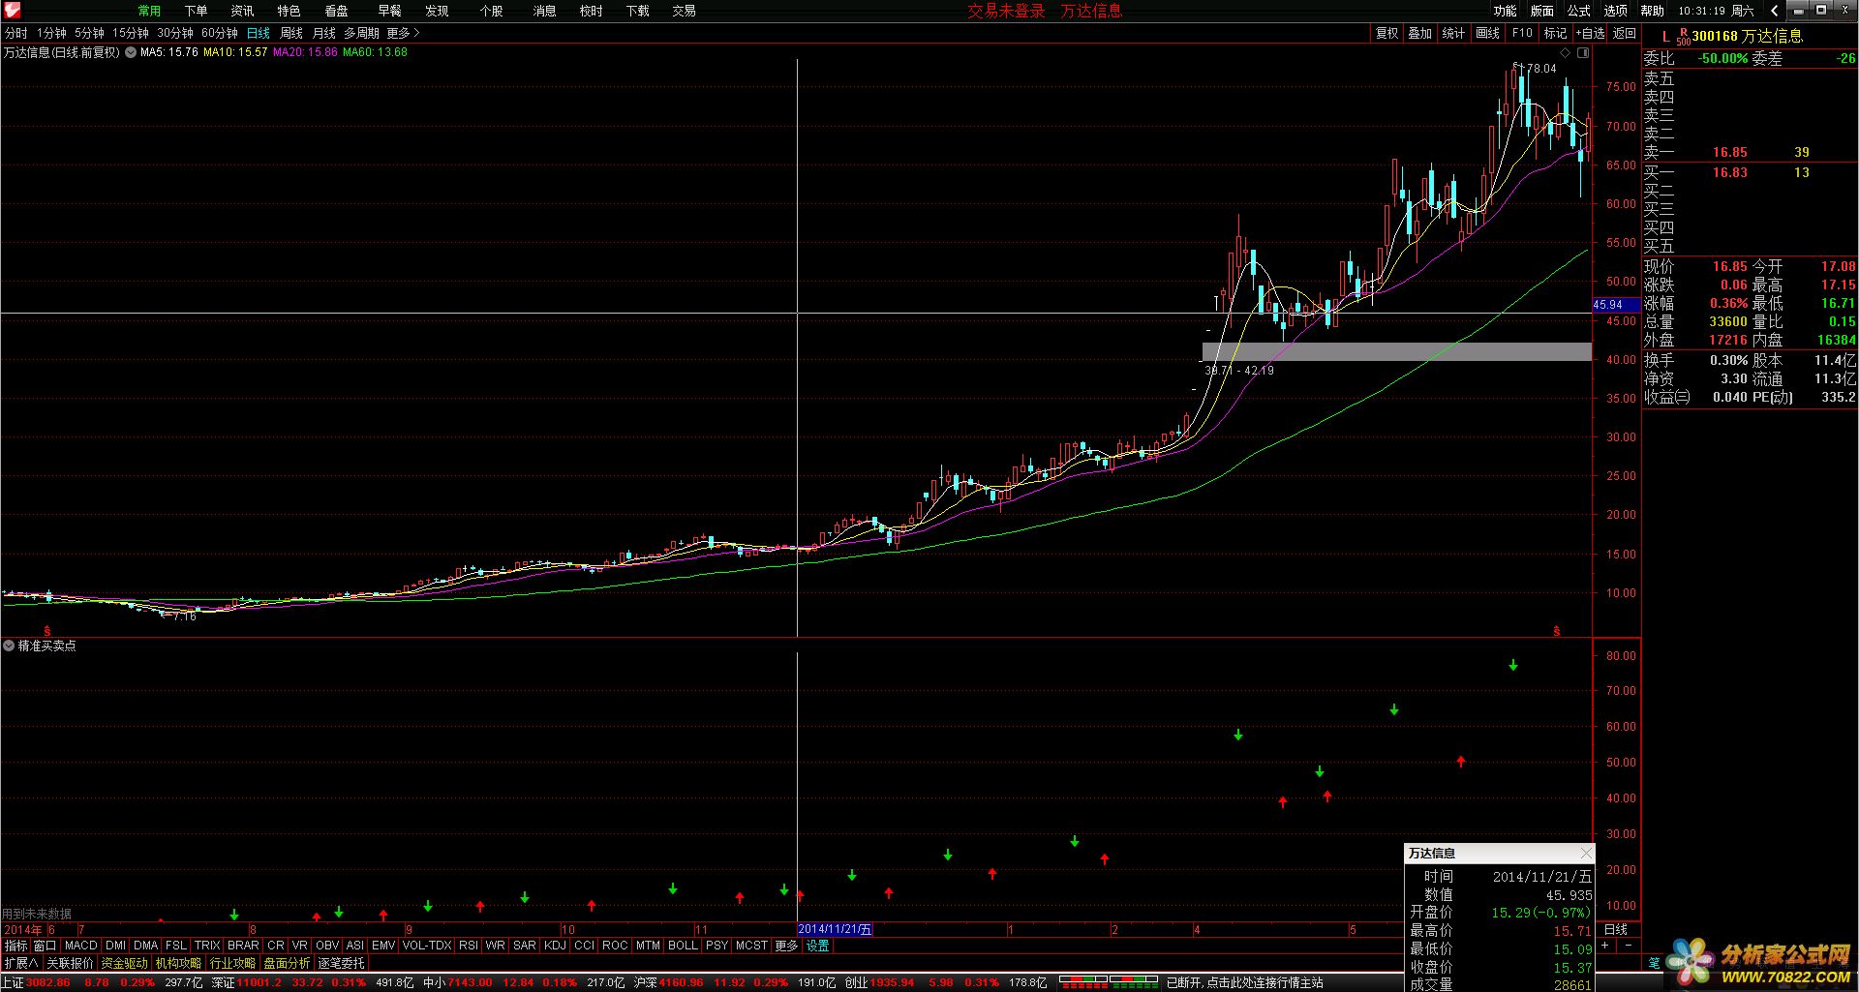This screenshot has width=1859, height=992.
Task: Click the back arrow next to the clock
Action: click(x=1774, y=11)
